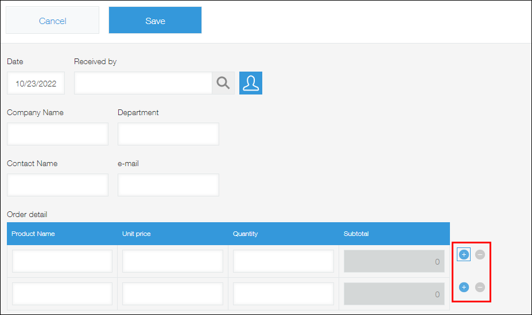The image size is (532, 315).
Task: Focus Unit price field in second row
Action: (172, 294)
